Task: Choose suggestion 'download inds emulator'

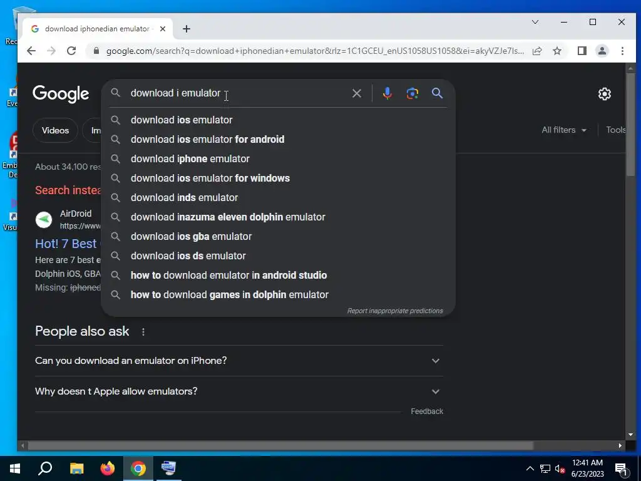Action: pos(279,197)
